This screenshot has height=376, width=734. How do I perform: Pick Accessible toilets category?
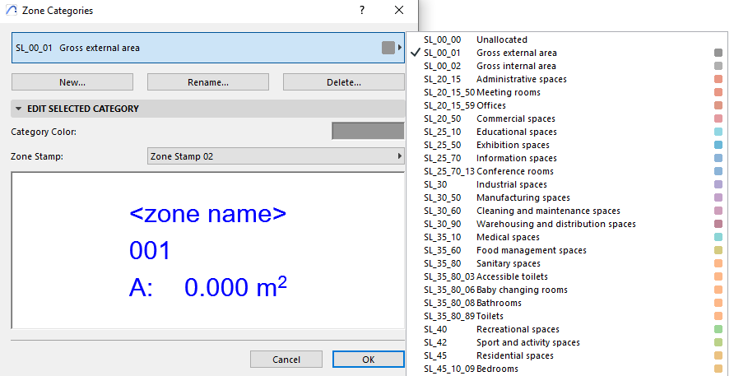point(567,276)
